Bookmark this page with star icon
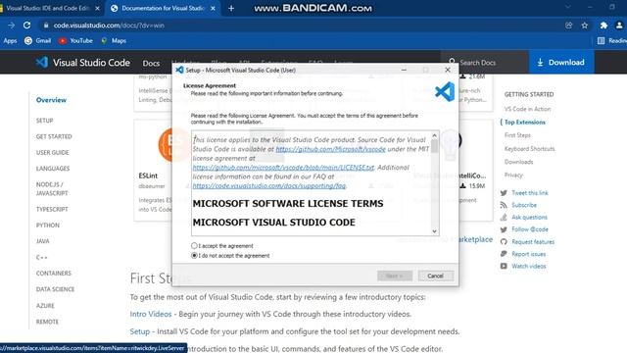 (x=584, y=25)
